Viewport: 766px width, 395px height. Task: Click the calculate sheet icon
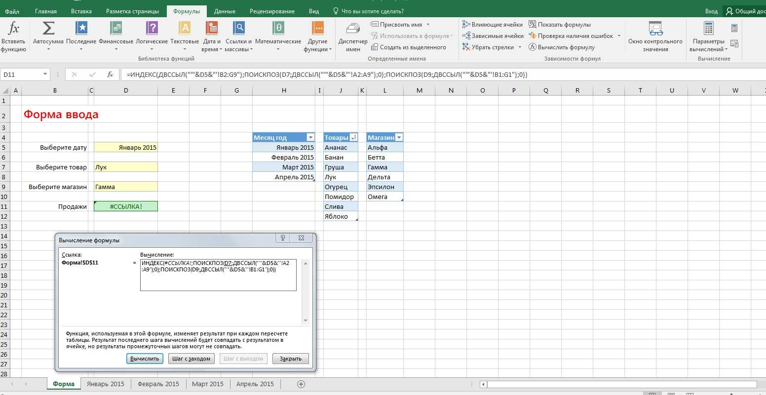pyautogui.click(x=734, y=44)
